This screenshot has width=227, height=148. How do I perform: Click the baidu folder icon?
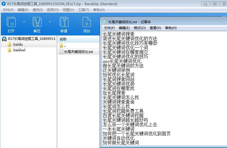pyautogui.click(x=9, y=44)
